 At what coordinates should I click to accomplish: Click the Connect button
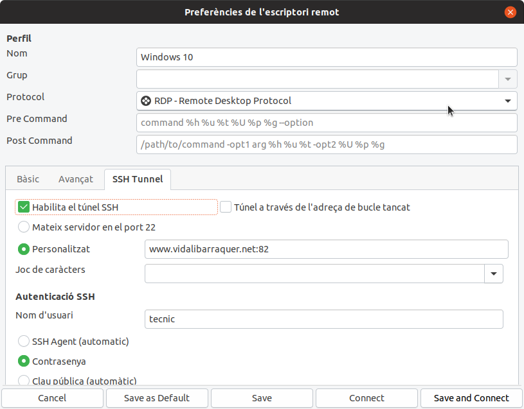point(366,398)
